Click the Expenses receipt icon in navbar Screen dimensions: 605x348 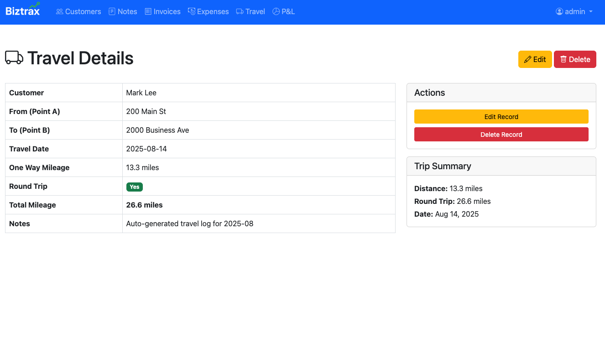191,11
